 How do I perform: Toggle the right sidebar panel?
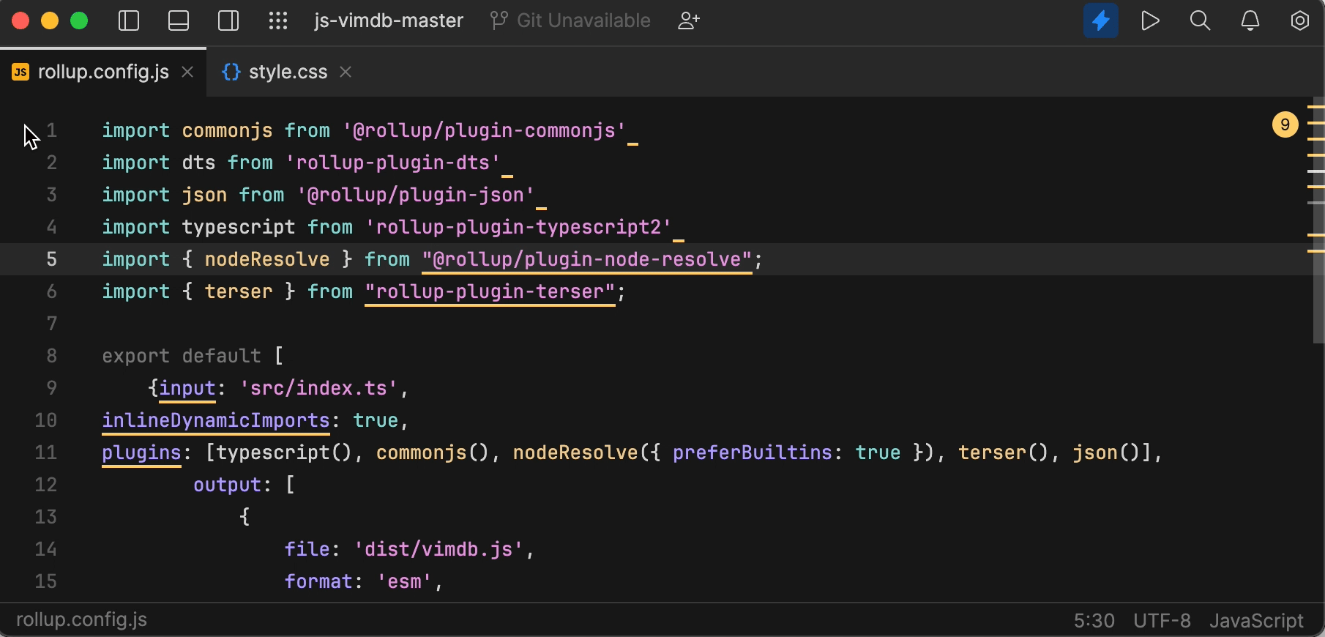click(x=228, y=21)
